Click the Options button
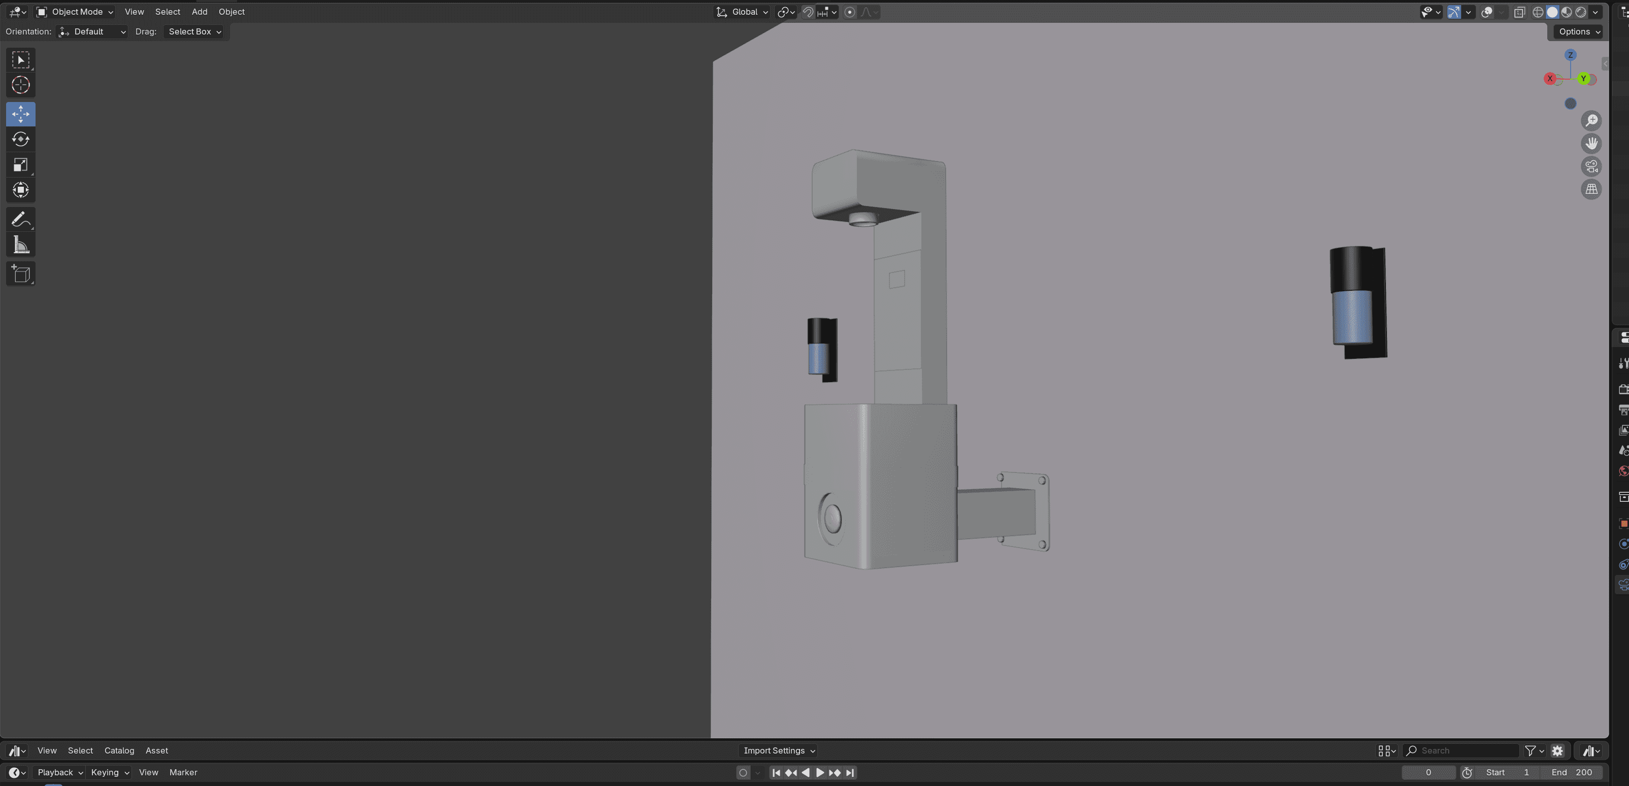 (x=1579, y=31)
